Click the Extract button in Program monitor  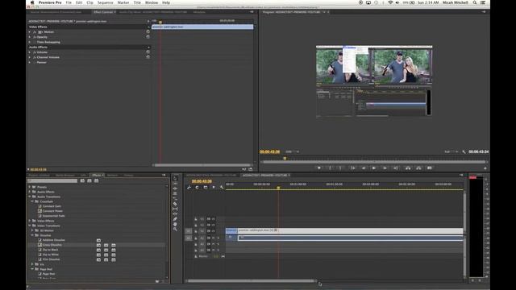(x=418, y=168)
